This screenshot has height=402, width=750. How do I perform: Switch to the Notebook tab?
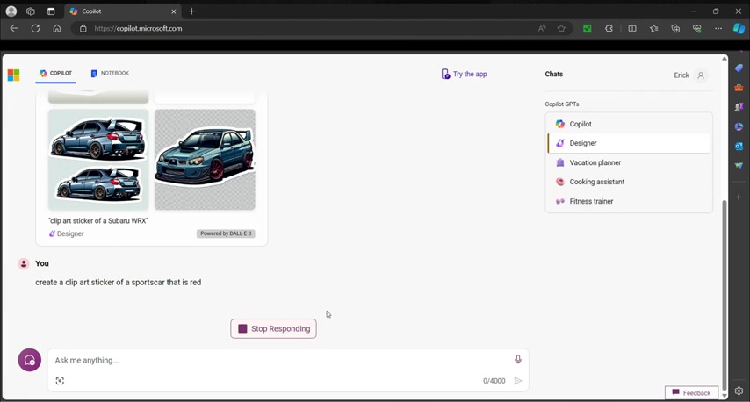(x=110, y=73)
